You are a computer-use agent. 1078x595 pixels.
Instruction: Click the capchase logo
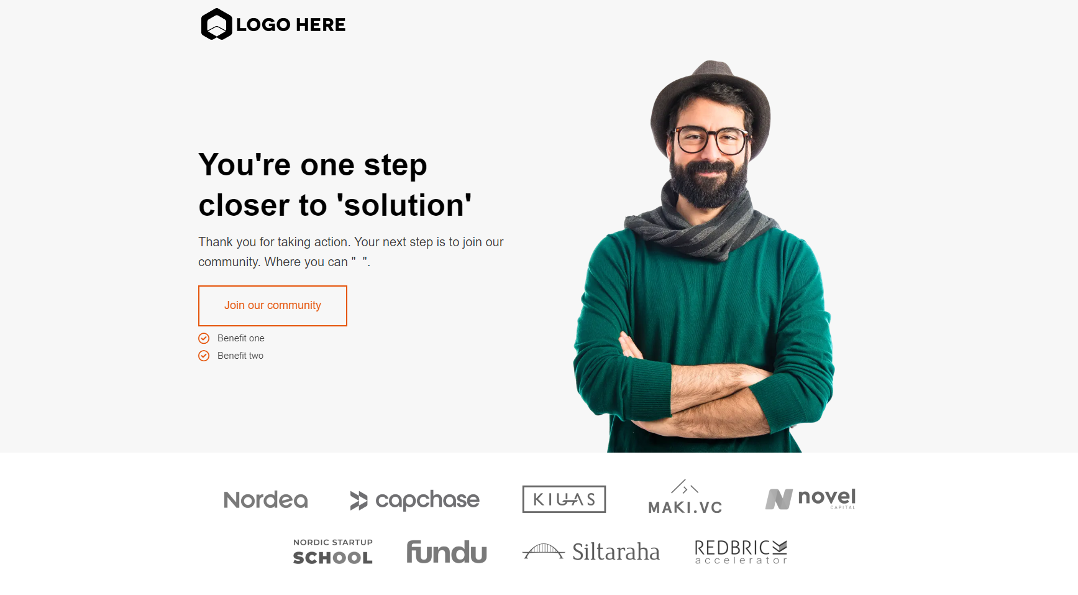(414, 500)
